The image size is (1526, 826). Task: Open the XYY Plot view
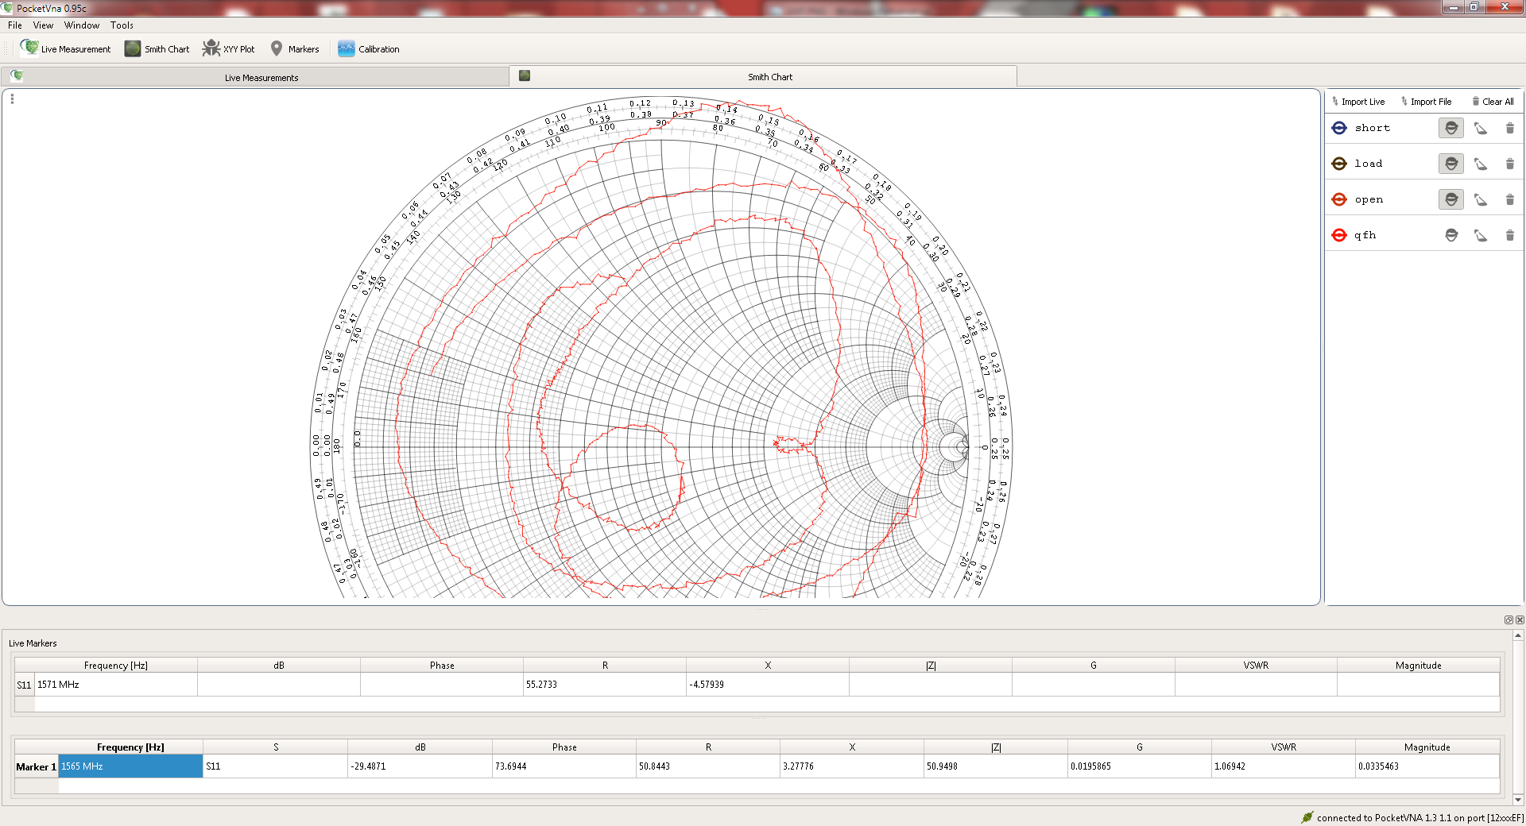[x=229, y=48]
